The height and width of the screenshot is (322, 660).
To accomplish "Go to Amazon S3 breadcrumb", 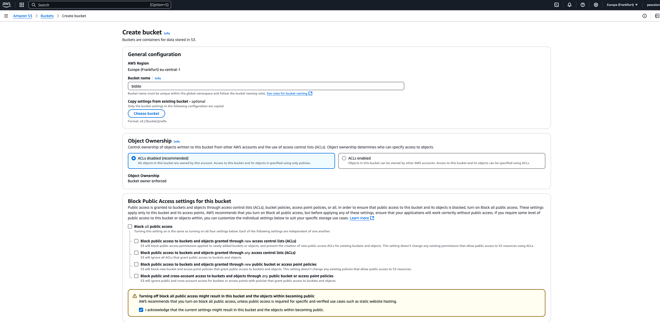I will (22, 16).
